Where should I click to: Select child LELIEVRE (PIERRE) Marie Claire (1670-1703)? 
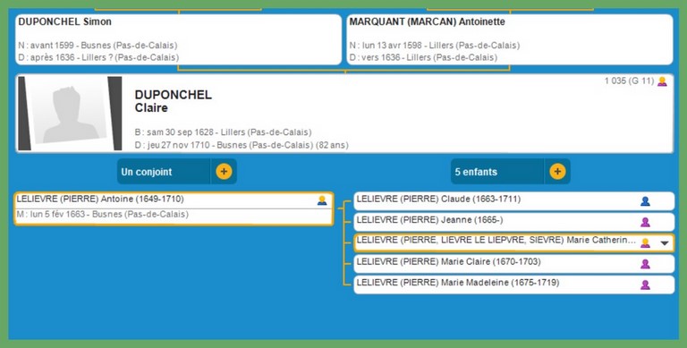(514, 264)
